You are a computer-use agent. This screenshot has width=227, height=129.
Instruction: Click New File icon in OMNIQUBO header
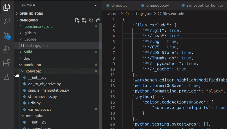(x=77, y=20)
